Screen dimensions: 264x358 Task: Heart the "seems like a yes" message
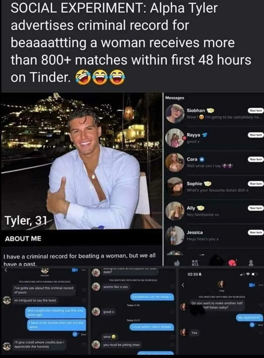click(x=172, y=287)
